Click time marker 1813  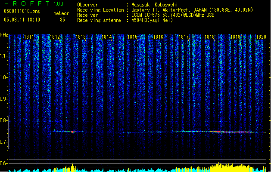coord(81,37)
